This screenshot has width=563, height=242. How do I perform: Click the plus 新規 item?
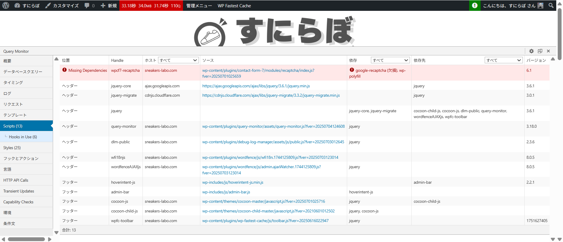coord(108,6)
